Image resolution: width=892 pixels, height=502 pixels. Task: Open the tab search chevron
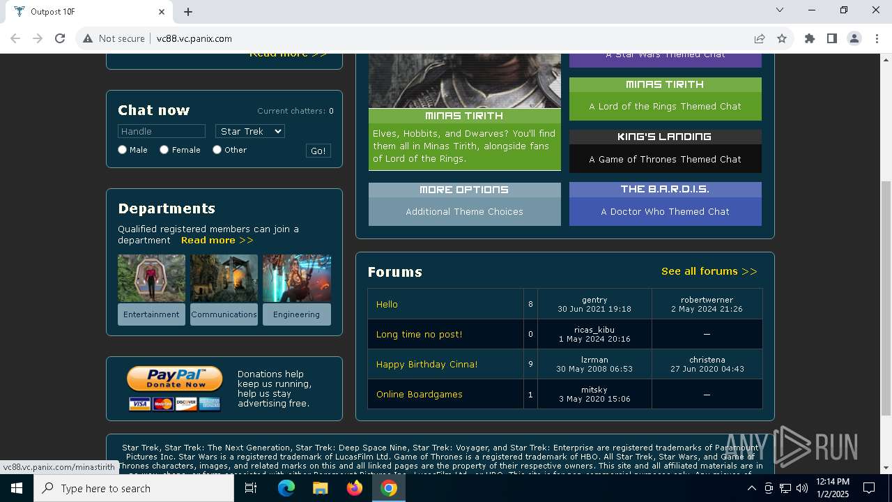780,10
